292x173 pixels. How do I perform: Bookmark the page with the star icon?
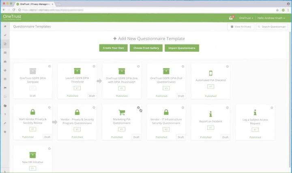pos(277,10)
